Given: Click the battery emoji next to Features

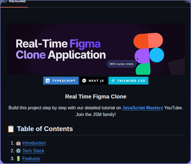Looking at the screenshot, I should pos(18,159).
